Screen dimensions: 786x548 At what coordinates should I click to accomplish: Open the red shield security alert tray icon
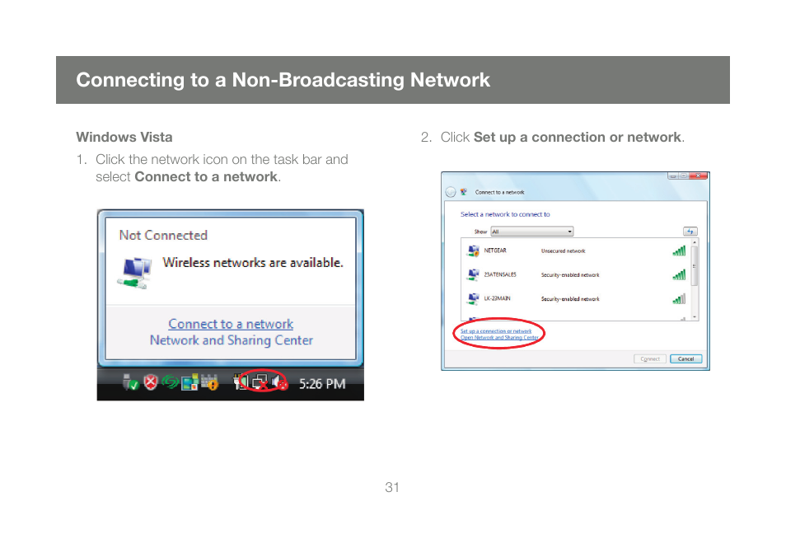(151, 382)
